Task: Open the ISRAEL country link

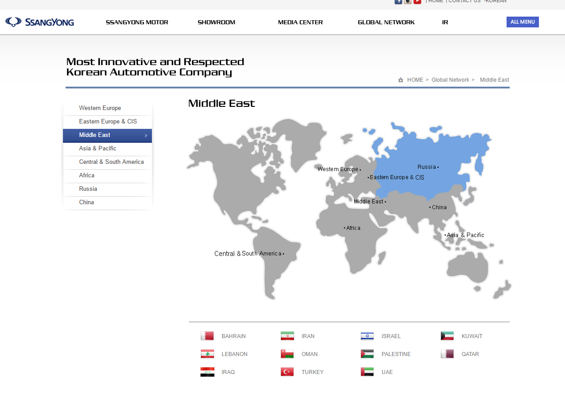Action: (391, 336)
